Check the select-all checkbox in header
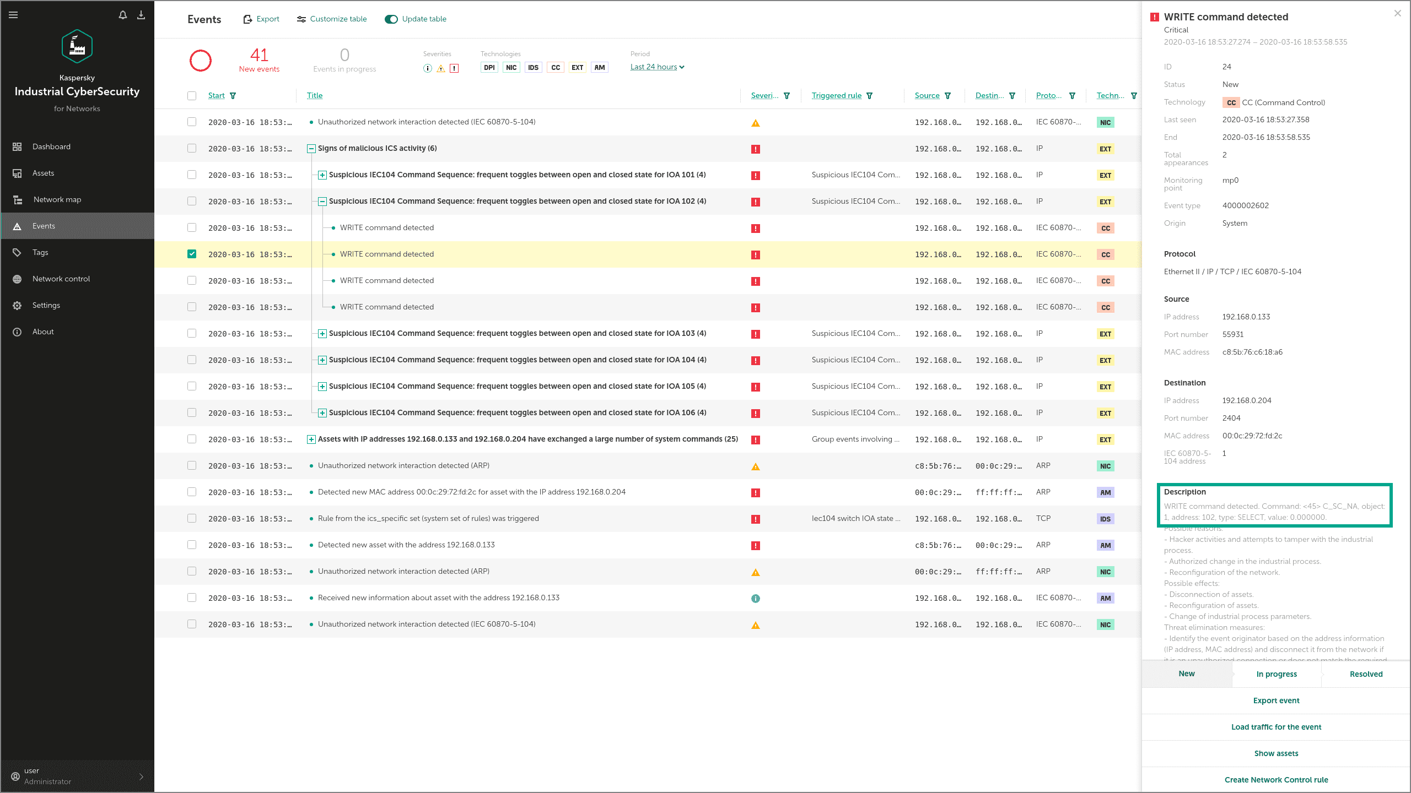Screen dimensions: 1411x793 point(192,96)
